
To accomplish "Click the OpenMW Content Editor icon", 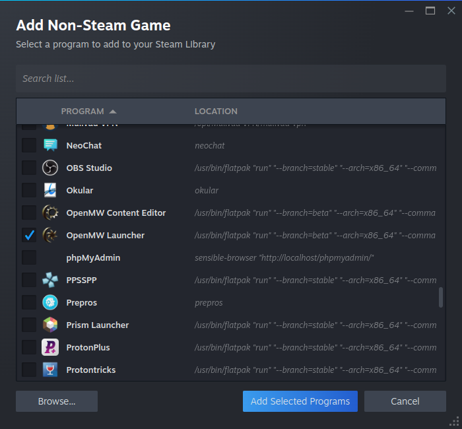I will tap(50, 213).
